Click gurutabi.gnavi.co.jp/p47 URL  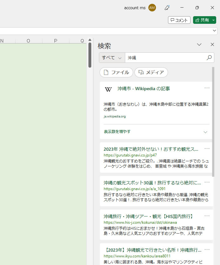(x=130, y=155)
